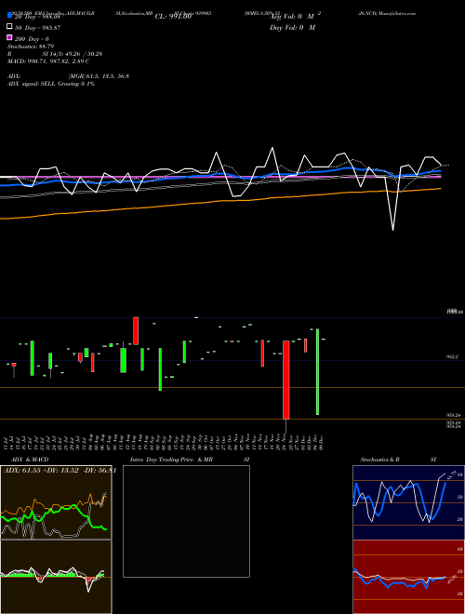Click 'Intra Day Trading Price & MR' title
This screenshot has height=614, width=465.
[x=171, y=460]
